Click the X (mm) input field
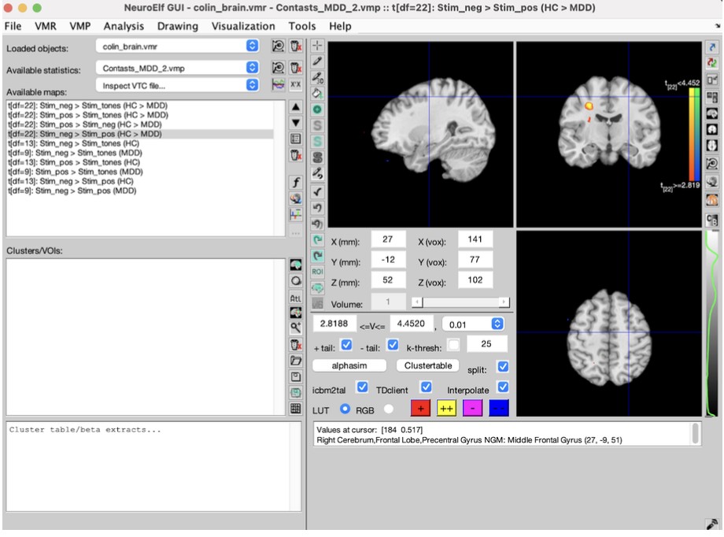This screenshot has height=537, width=724. 388,239
